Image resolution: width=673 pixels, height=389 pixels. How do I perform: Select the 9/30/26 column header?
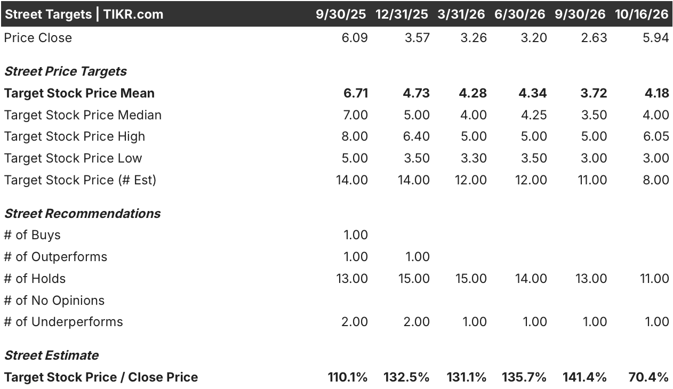click(x=580, y=14)
